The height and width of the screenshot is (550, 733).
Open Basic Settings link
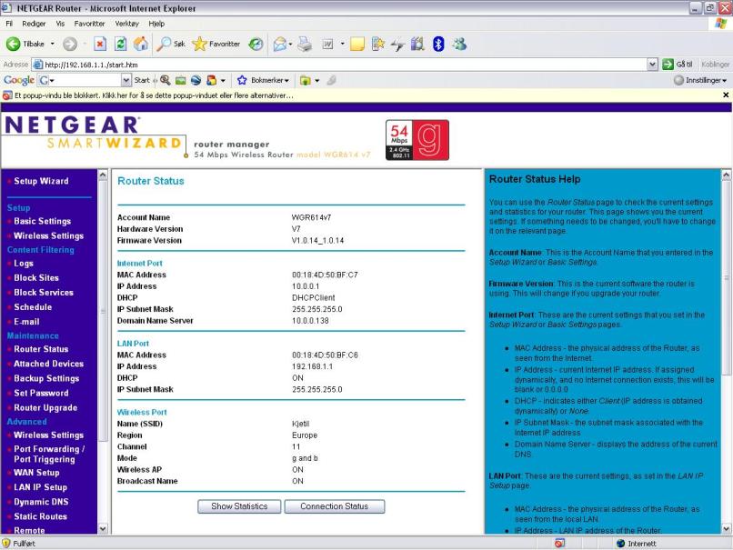click(x=42, y=221)
